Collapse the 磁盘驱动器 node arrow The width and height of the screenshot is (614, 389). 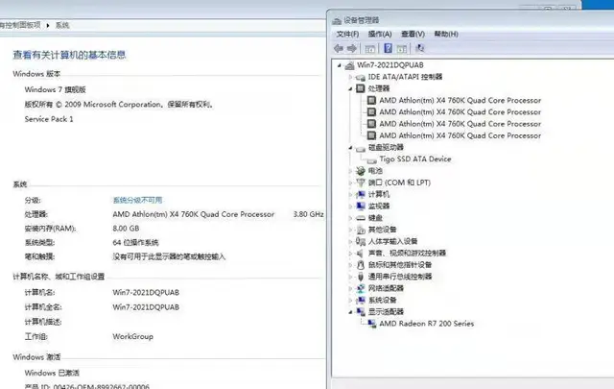(x=350, y=148)
